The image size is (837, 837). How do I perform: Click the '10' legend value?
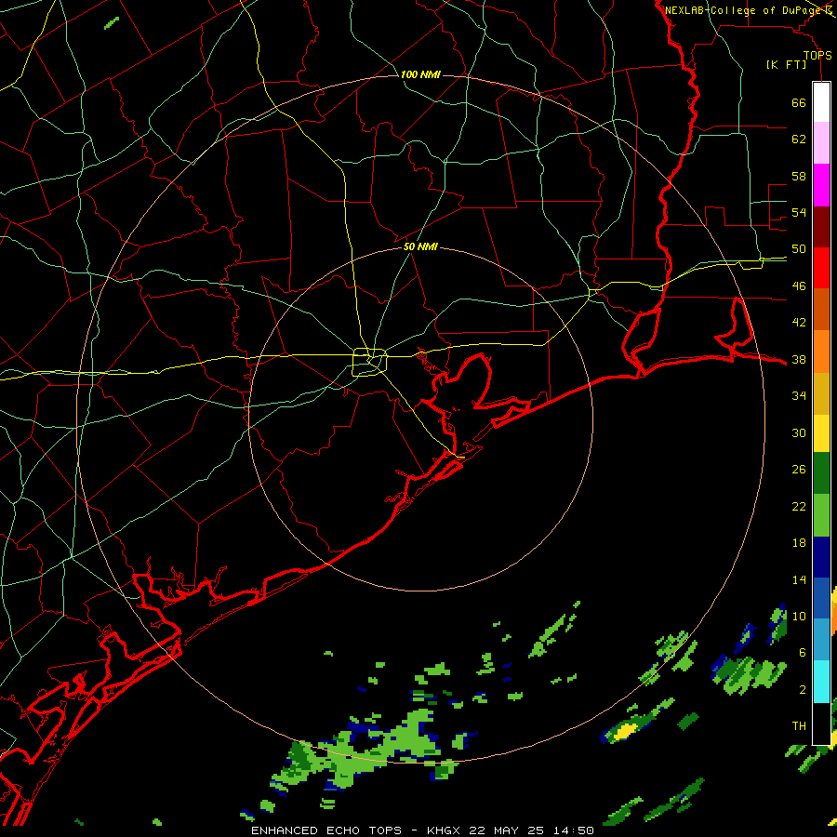click(799, 617)
